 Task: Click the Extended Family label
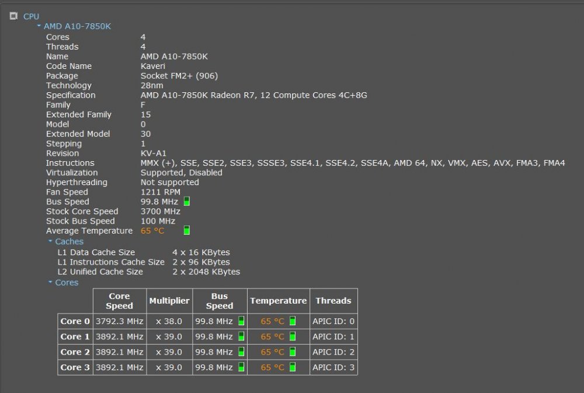click(79, 114)
